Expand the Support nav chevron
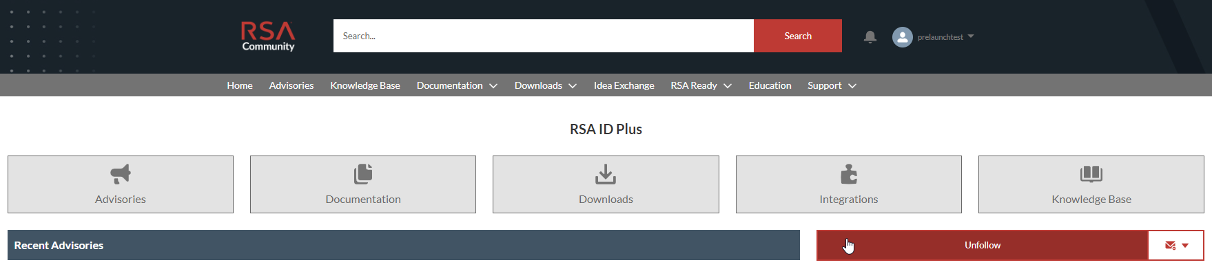 pyautogui.click(x=852, y=86)
